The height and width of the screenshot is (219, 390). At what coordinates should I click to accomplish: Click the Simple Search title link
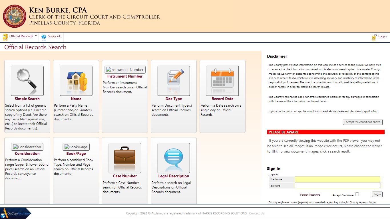[x=27, y=99]
